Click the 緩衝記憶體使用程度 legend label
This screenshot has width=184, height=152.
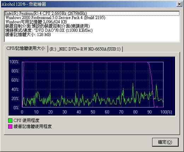click(33, 127)
